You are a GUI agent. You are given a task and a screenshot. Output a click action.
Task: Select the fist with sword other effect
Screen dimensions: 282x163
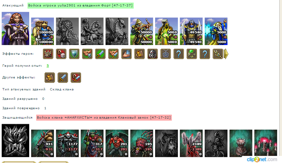(x=76, y=77)
